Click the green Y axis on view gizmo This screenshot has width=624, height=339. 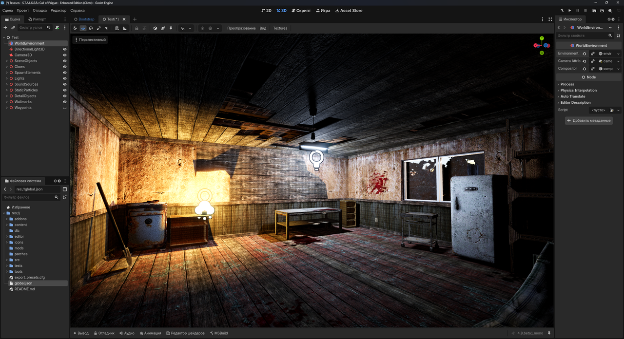542,38
